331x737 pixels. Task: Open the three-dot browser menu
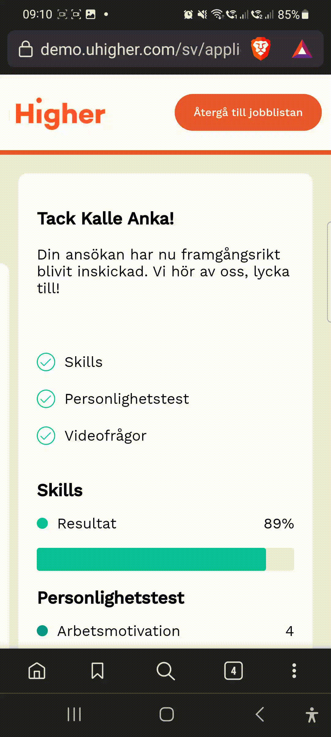point(294,671)
